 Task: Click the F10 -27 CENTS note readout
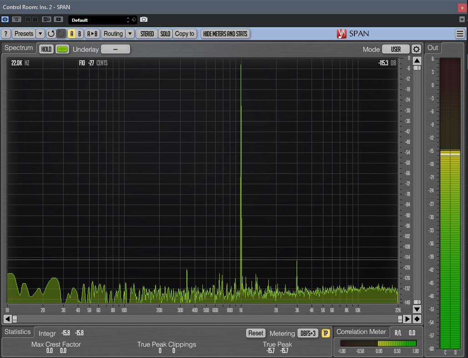[93, 63]
